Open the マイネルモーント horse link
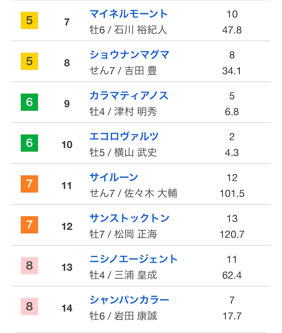The width and height of the screenshot is (282, 333). pyautogui.click(x=129, y=14)
